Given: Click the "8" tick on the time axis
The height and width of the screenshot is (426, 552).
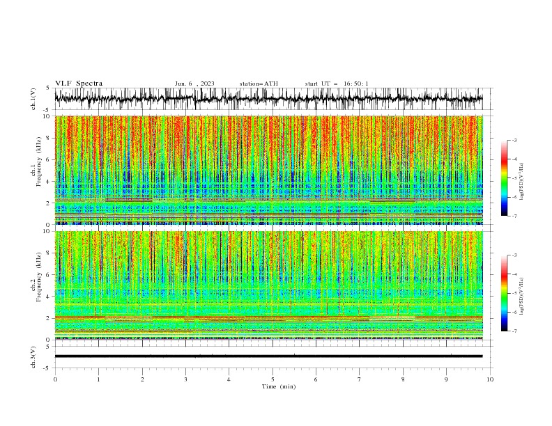Looking at the screenshot, I should pyautogui.click(x=403, y=379).
